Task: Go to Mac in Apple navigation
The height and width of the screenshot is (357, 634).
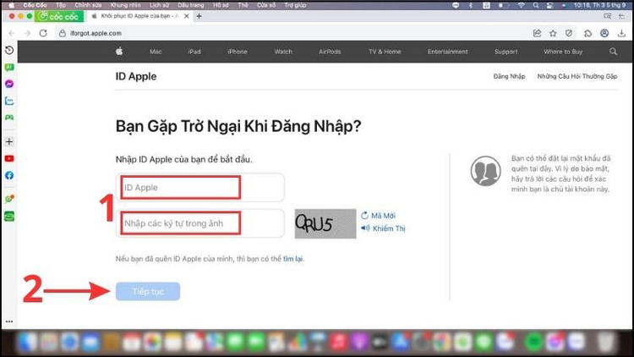Action: tap(156, 52)
